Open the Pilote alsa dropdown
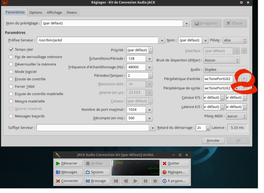The width and height of the screenshot is (264, 193). pyautogui.click(x=235, y=40)
